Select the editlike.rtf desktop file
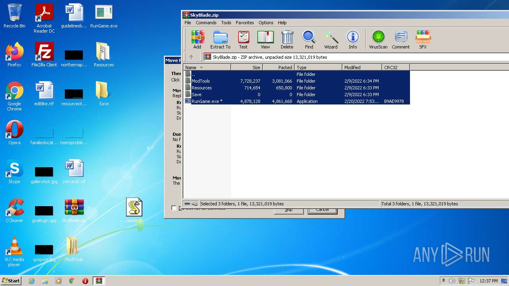 point(44,94)
